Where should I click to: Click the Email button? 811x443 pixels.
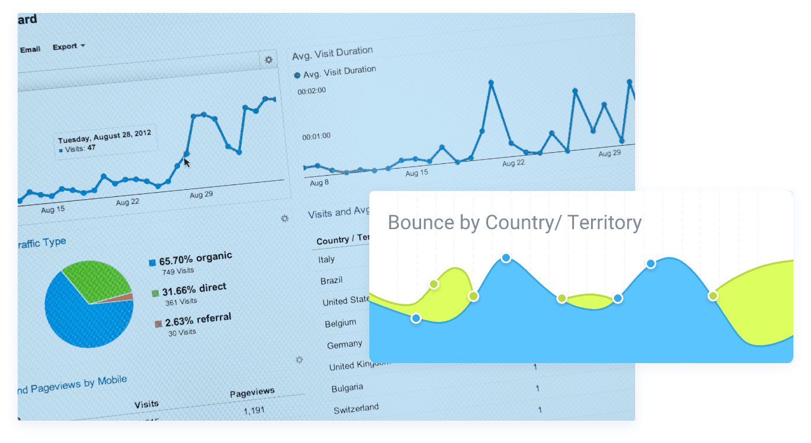coord(30,50)
